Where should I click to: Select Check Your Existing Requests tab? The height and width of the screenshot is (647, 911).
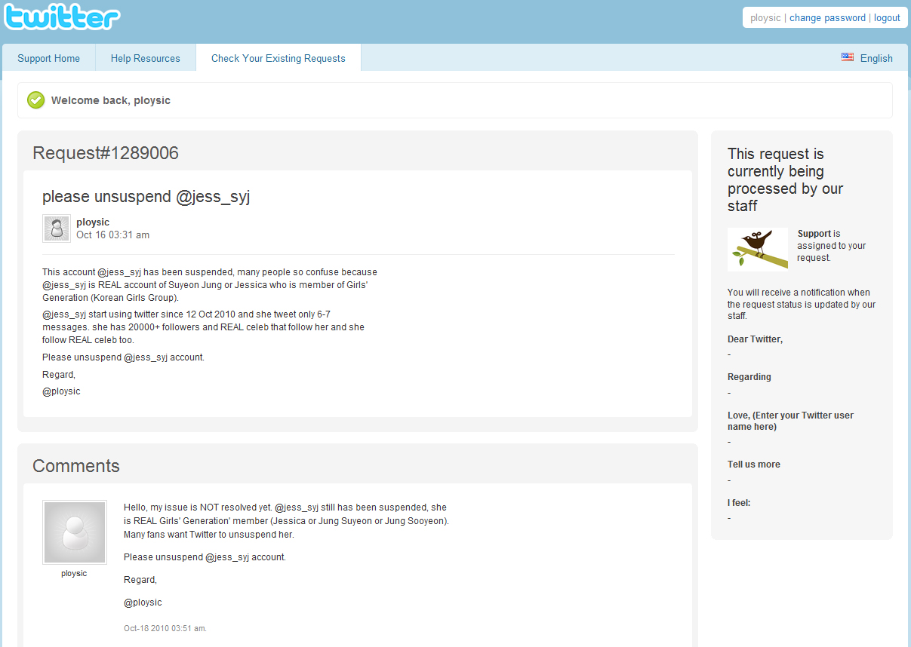point(279,58)
